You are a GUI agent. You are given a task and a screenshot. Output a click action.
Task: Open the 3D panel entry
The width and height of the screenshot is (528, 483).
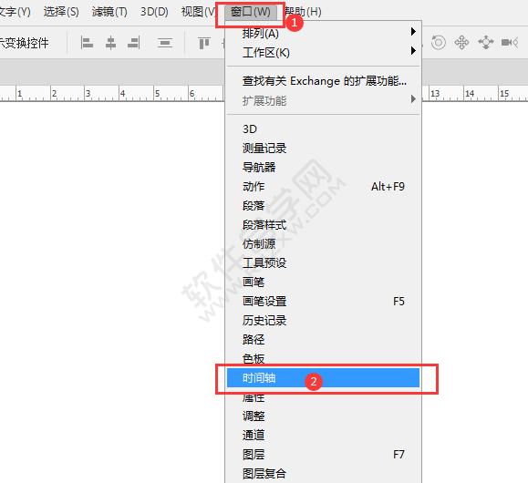point(323,129)
